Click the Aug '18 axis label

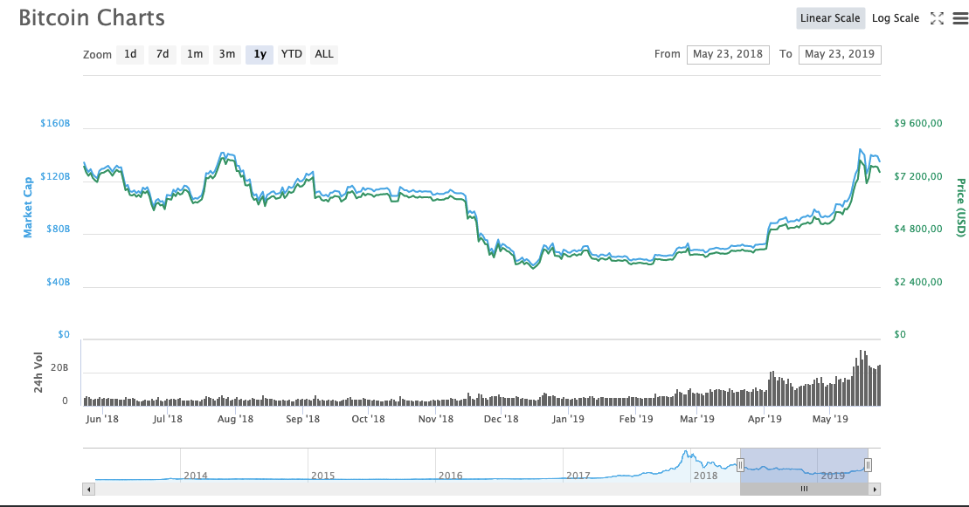[235, 420]
